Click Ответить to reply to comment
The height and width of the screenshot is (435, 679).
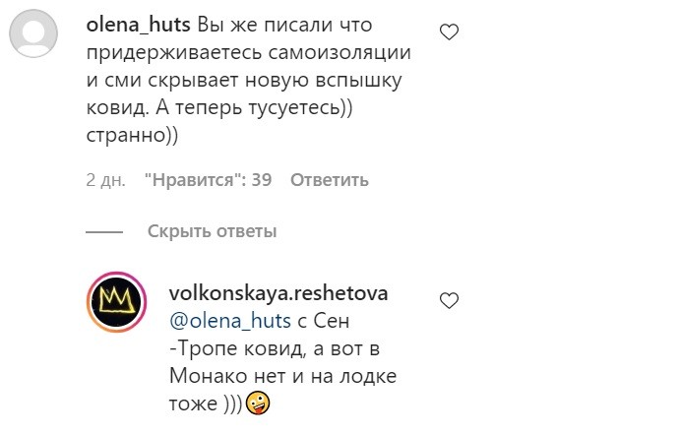[x=329, y=180]
